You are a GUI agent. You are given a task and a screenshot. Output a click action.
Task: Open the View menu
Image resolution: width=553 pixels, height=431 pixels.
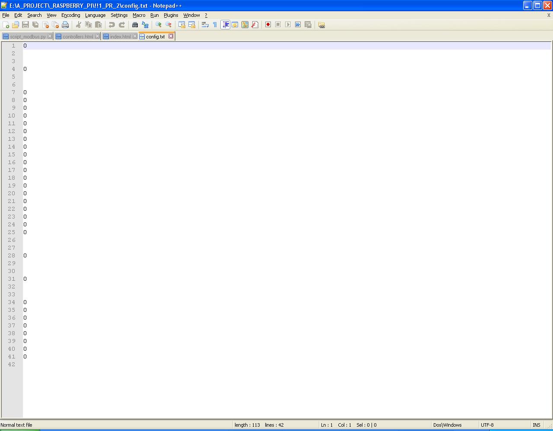[x=51, y=15]
